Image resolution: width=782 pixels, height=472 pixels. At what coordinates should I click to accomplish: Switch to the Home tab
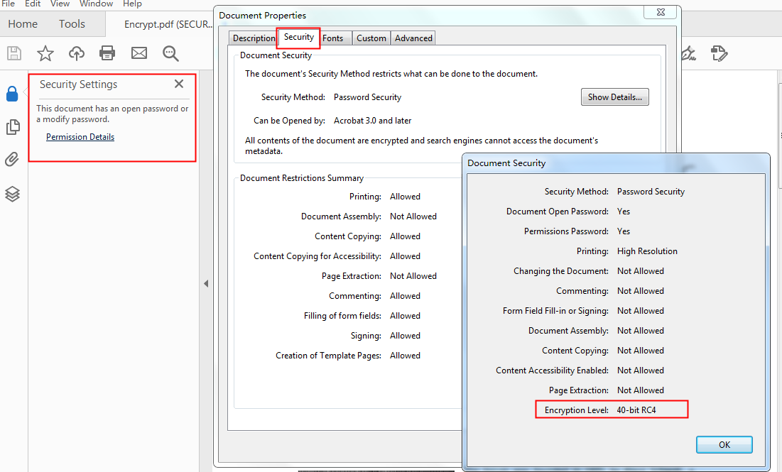[23, 24]
